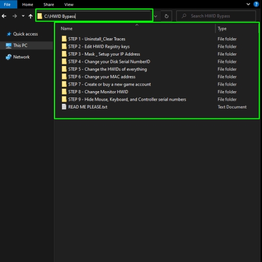262x262 pixels.
Task: Click the Back navigation arrow
Action: pyautogui.click(x=4, y=16)
